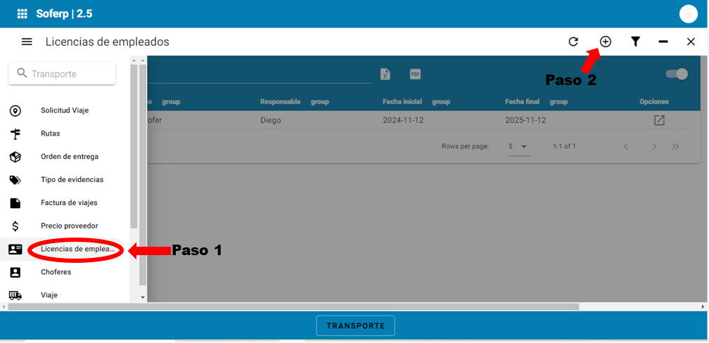Sort by the Responsable column header
709x343 pixels.
point(281,102)
